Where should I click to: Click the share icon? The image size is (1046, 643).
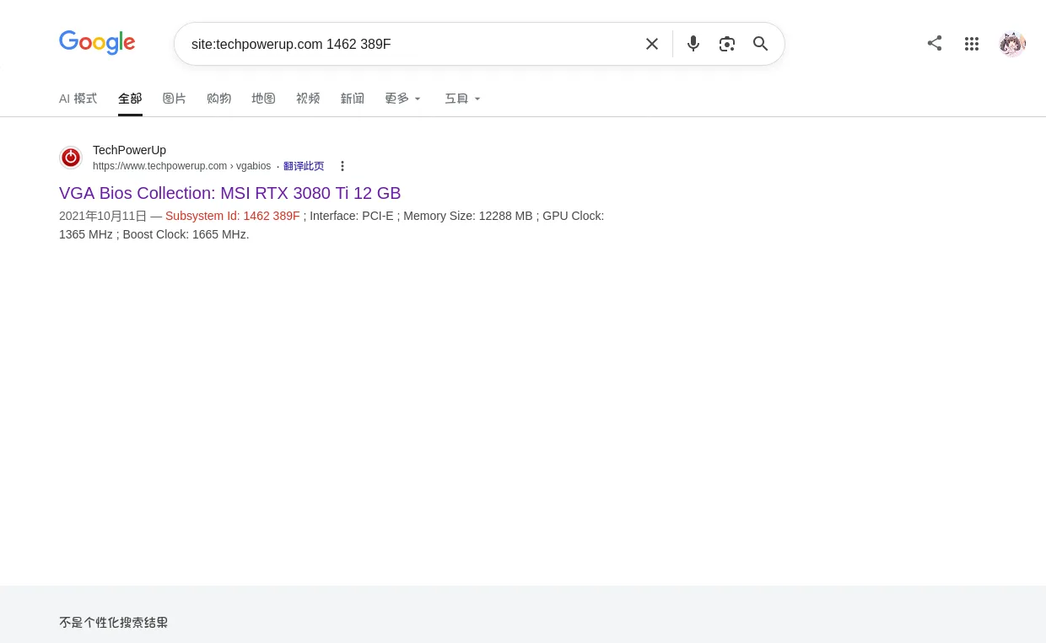tap(935, 43)
